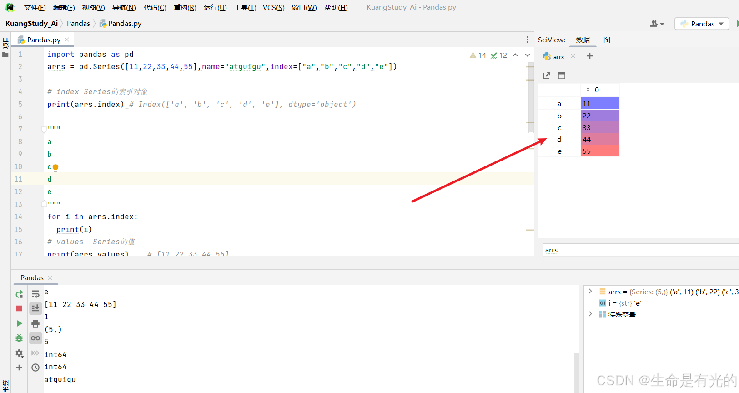The height and width of the screenshot is (393, 739).
Task: Expand arrs variable in variables pane
Action: tap(590, 292)
